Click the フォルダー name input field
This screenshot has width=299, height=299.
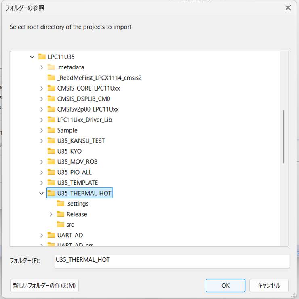[x=172, y=261]
